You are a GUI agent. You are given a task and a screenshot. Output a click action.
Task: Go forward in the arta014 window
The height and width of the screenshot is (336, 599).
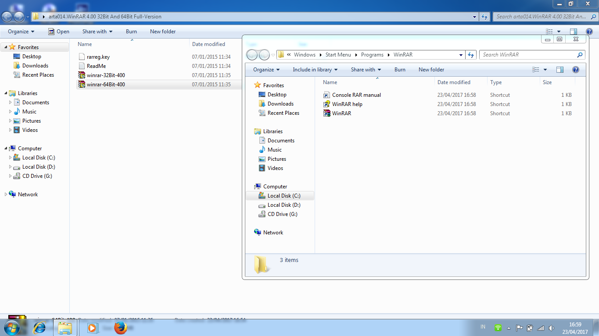tap(19, 17)
